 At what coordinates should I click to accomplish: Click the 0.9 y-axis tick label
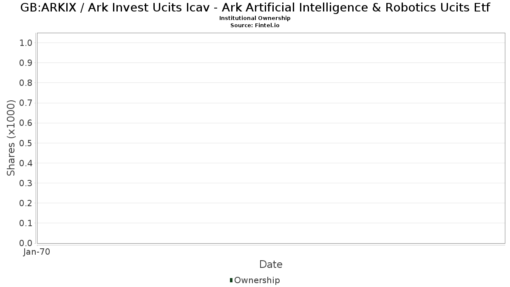coord(26,63)
